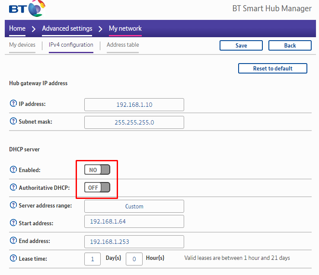The width and height of the screenshot is (319, 275).
Task: Show help for Lease time
Action: click(13, 259)
